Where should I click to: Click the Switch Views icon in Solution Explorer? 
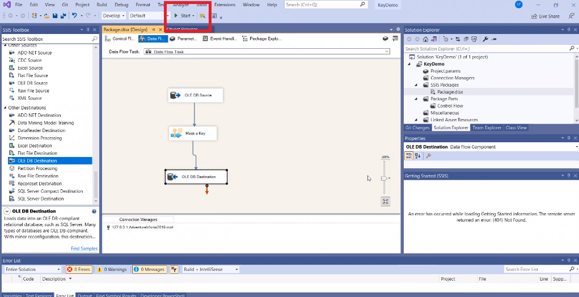(434, 39)
